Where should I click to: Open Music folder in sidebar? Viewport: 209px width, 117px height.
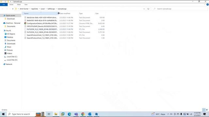(x=9, y=47)
